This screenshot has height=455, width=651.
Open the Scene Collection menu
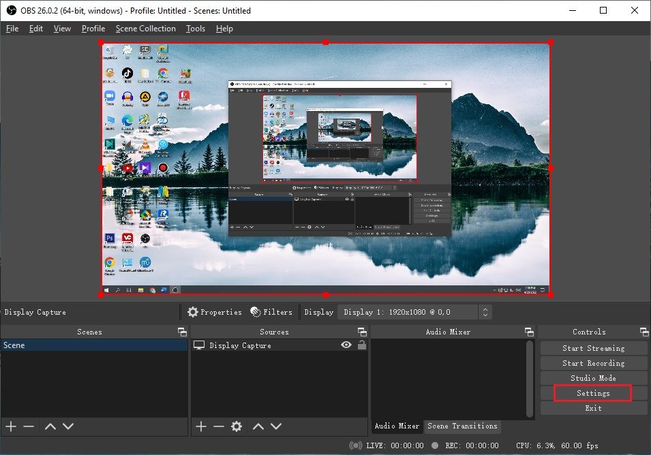tap(146, 29)
